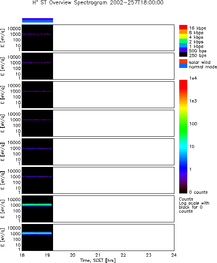
Task: Click the black 250 bps legend swatch
Action: (183, 55)
